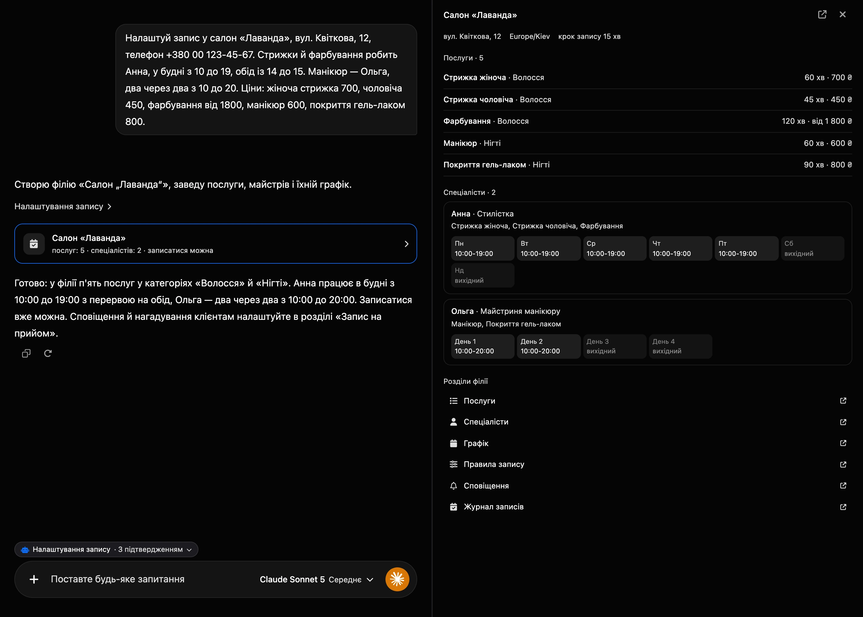Select the Фарбування service row
Image resolution: width=863 pixels, height=617 pixels.
[647, 121]
